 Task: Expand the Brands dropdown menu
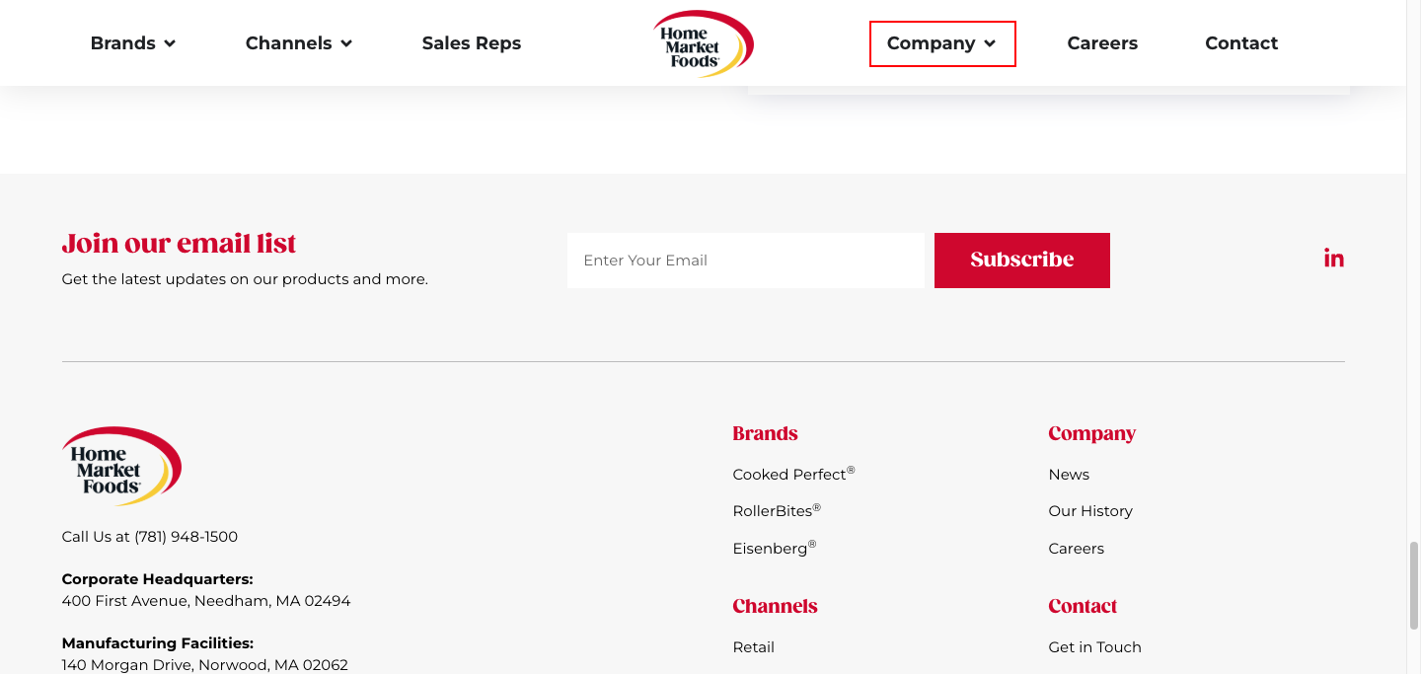tap(132, 43)
